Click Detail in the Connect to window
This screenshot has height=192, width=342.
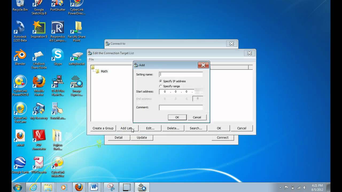tap(119, 138)
